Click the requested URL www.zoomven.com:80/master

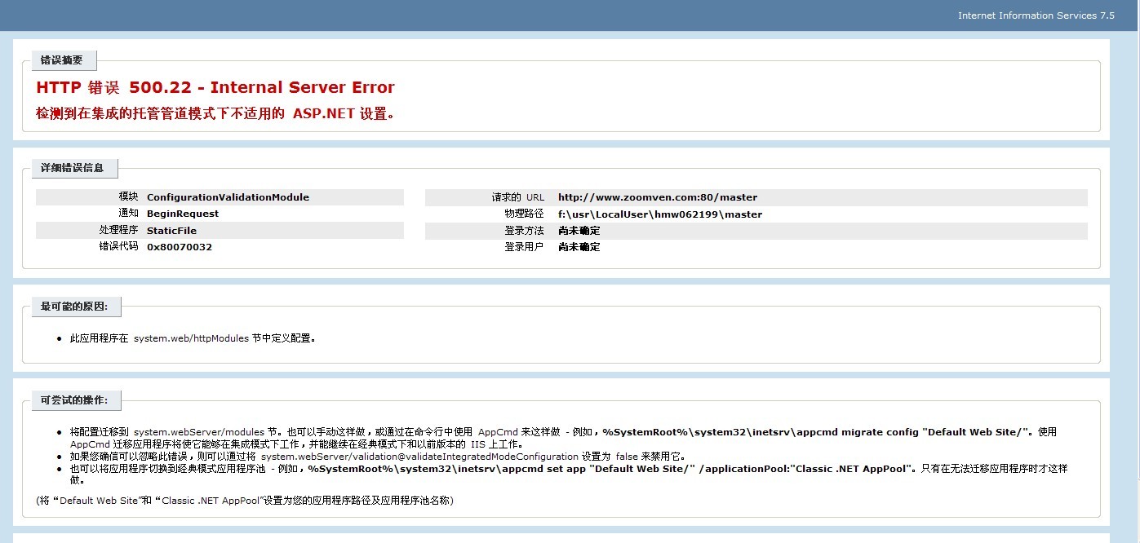click(x=657, y=197)
